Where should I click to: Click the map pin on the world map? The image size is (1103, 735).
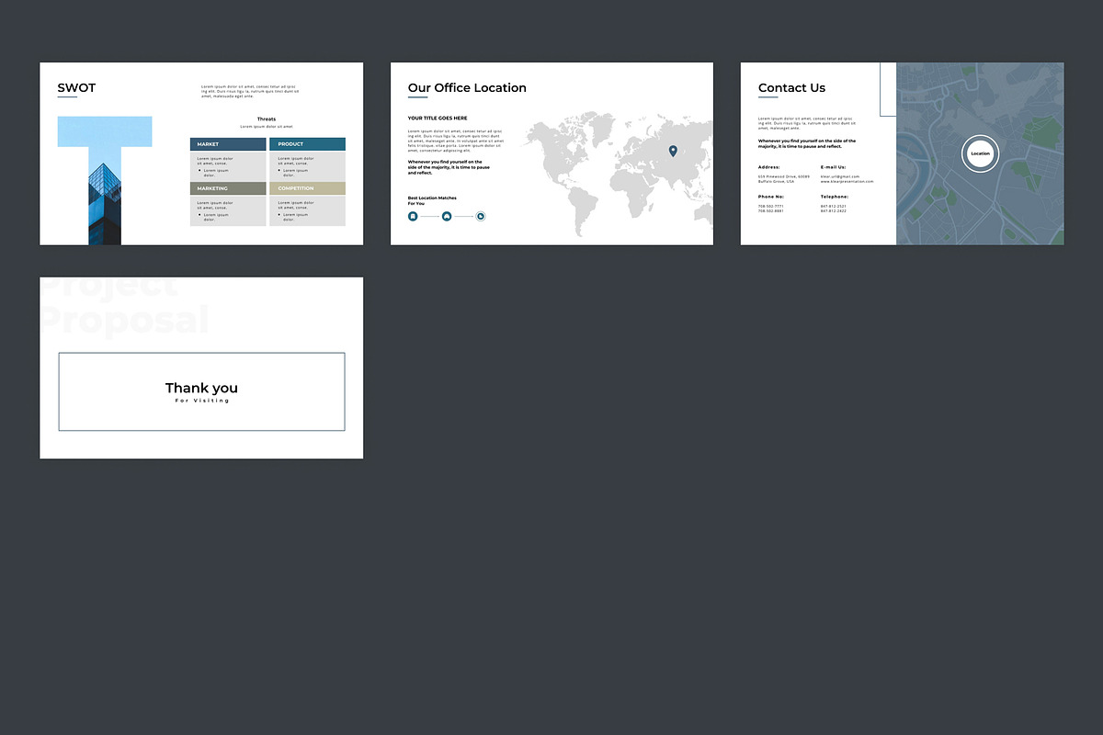[x=672, y=151]
